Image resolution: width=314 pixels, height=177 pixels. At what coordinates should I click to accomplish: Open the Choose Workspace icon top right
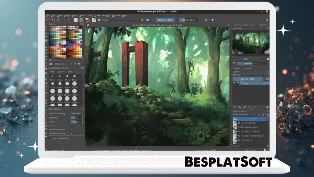point(267,20)
